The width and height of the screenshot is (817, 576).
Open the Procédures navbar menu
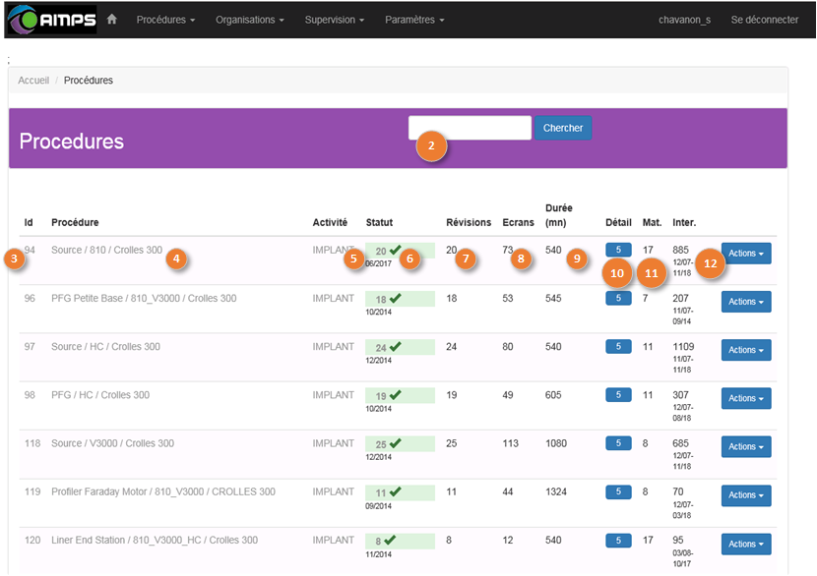pyautogui.click(x=165, y=20)
